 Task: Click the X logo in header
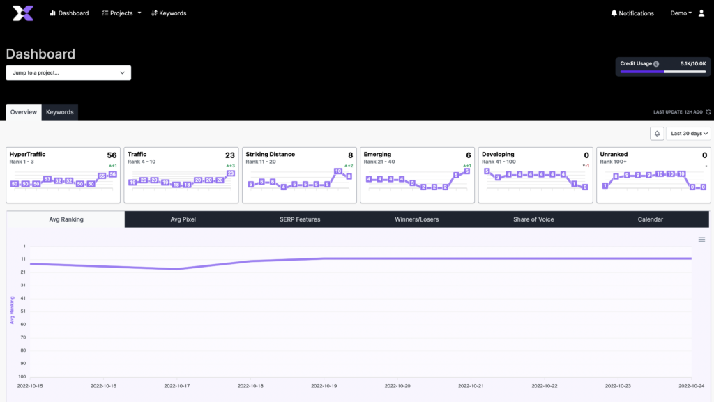click(x=23, y=13)
